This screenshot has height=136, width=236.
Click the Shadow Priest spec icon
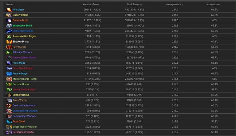pos(9,42)
